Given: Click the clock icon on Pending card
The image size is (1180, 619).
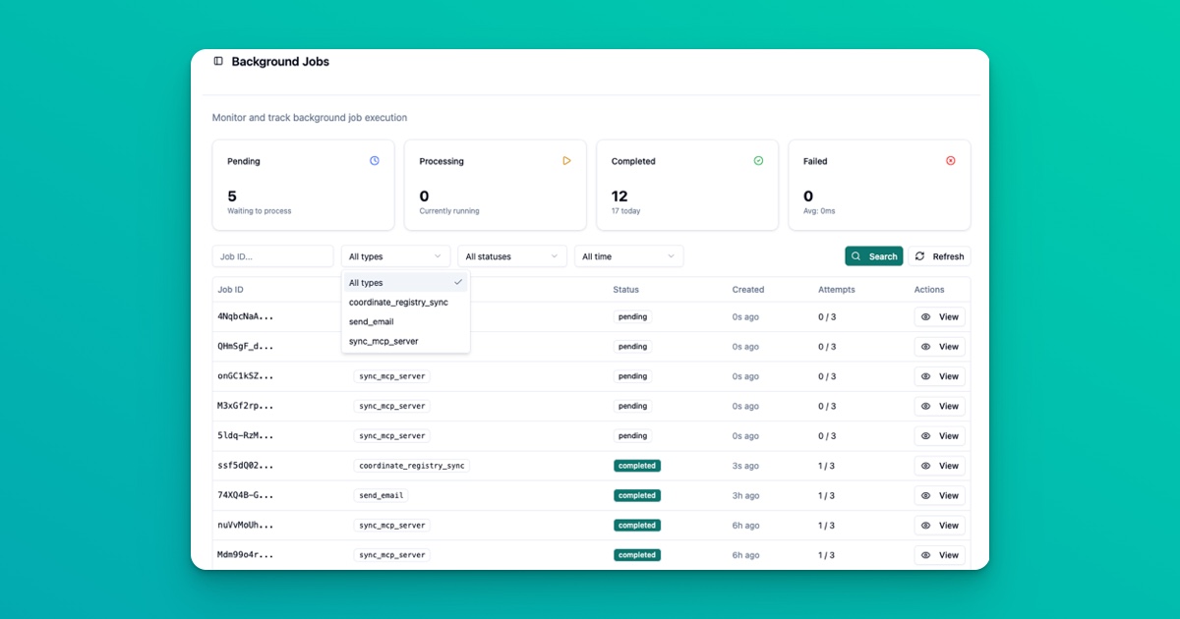Looking at the screenshot, I should click(x=373, y=160).
